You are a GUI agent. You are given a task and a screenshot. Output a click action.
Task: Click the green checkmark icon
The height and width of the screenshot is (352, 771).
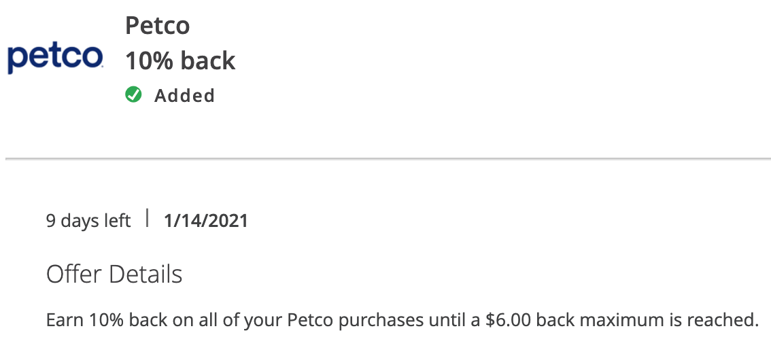pyautogui.click(x=133, y=94)
